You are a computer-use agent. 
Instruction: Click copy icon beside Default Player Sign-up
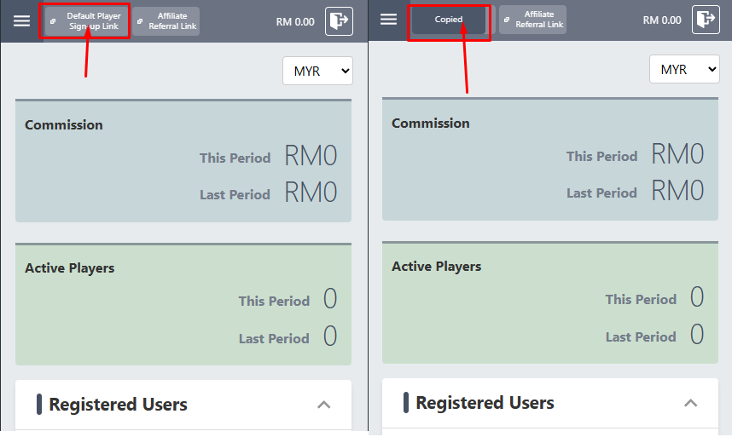pos(53,21)
